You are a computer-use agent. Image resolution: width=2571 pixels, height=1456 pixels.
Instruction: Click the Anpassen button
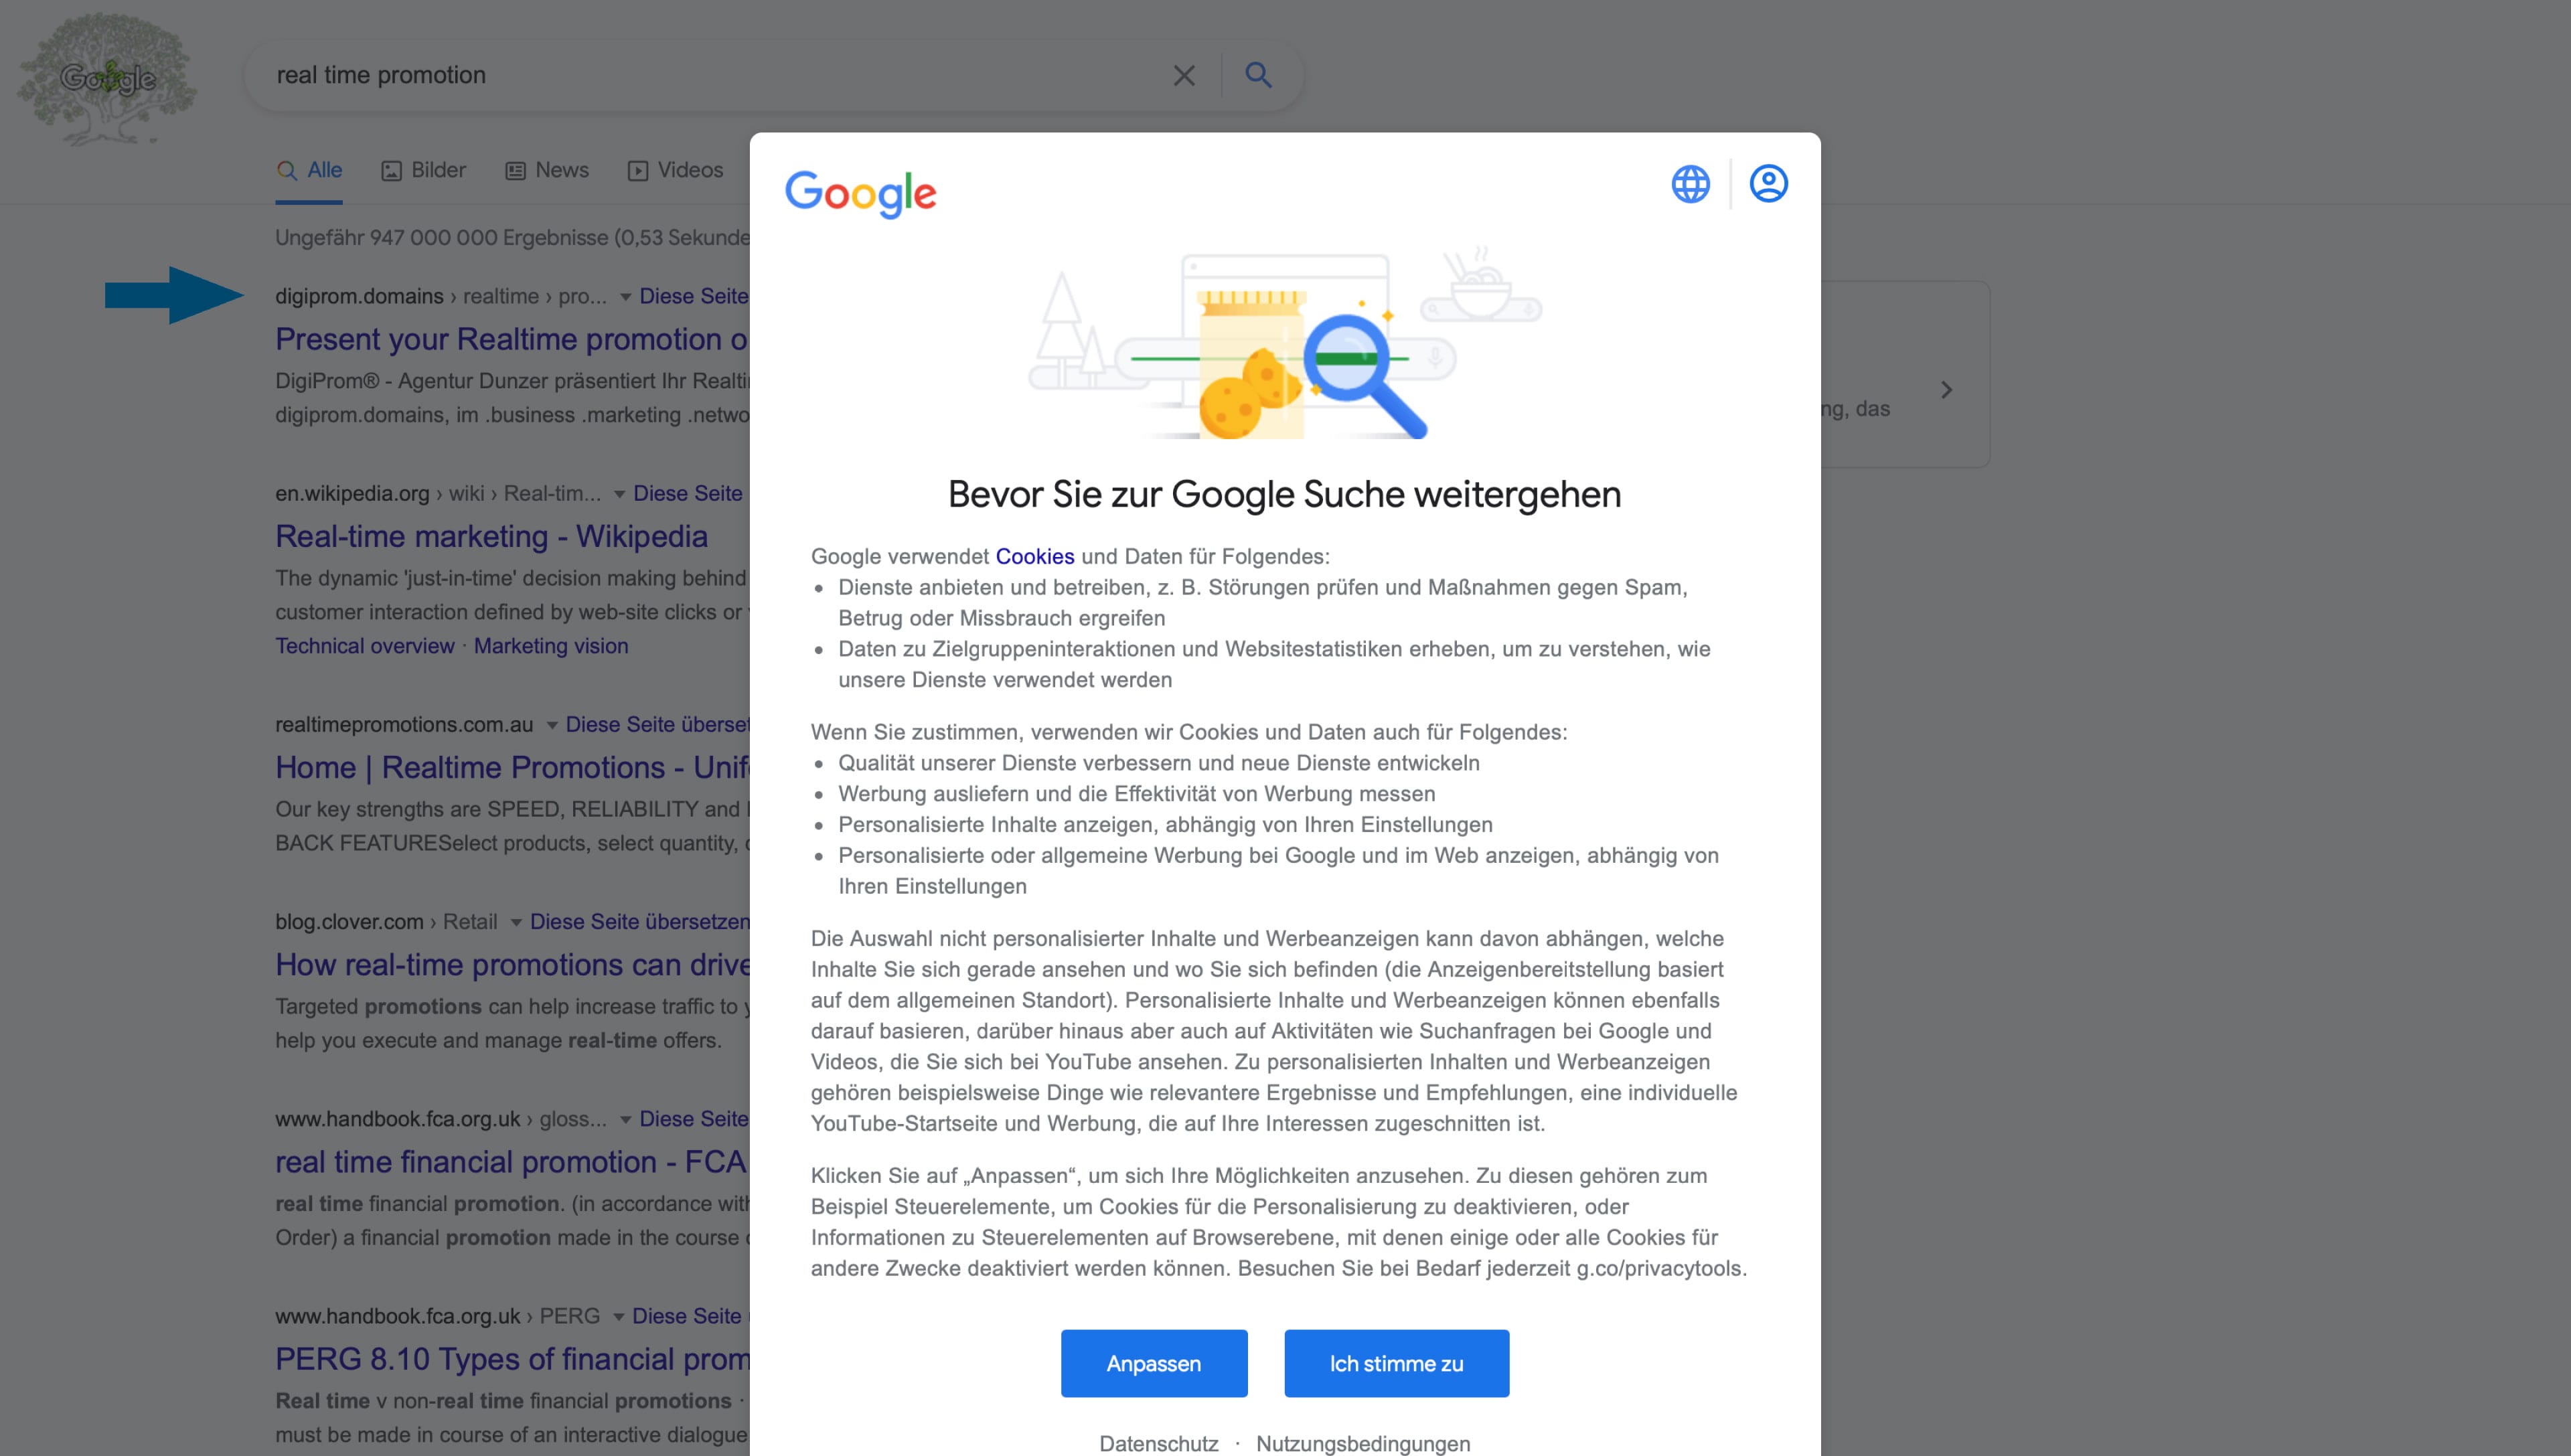[1154, 1363]
